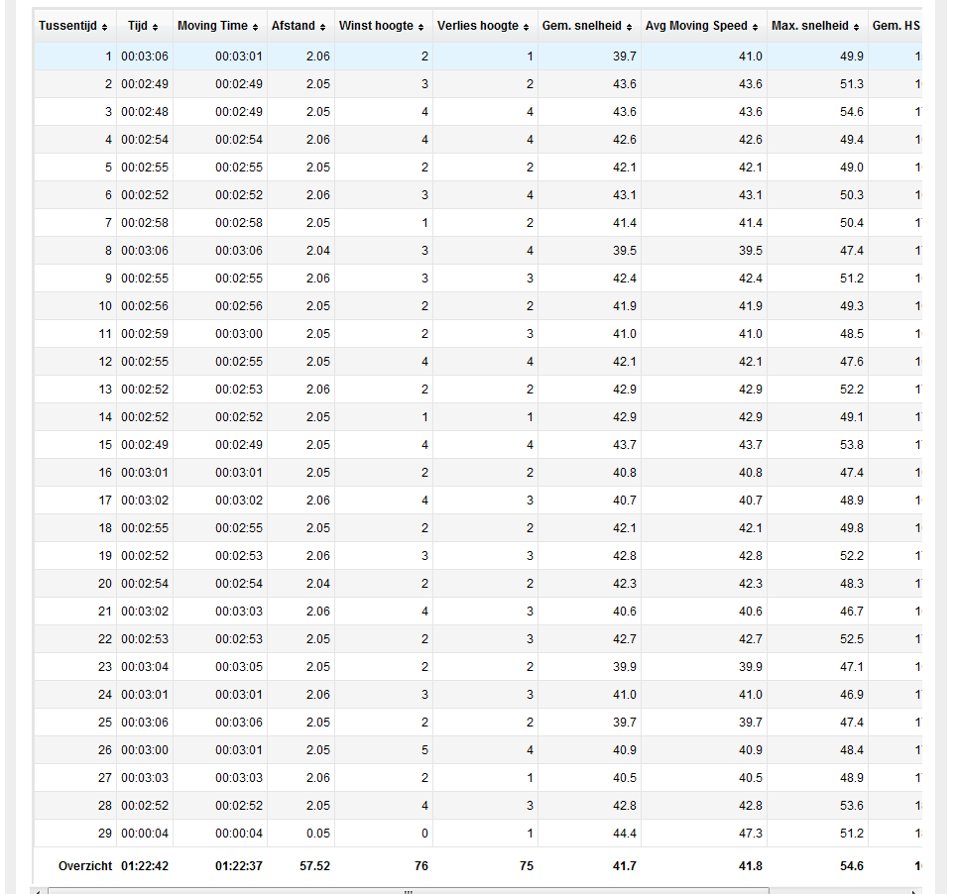Select lap 17 Gem. snelheid 40.7
Viewport: 958px width, 894px height.
point(625,501)
